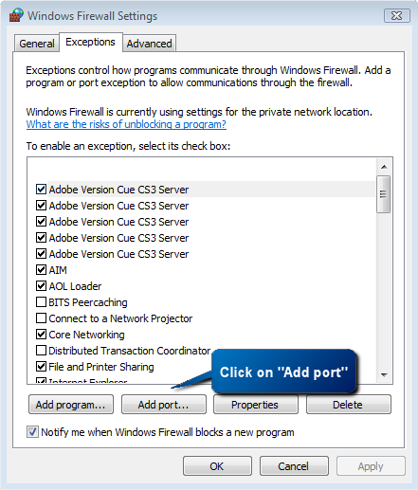Close the Windows Firewall Settings dialog
The image size is (418, 490).
pyautogui.click(x=397, y=16)
